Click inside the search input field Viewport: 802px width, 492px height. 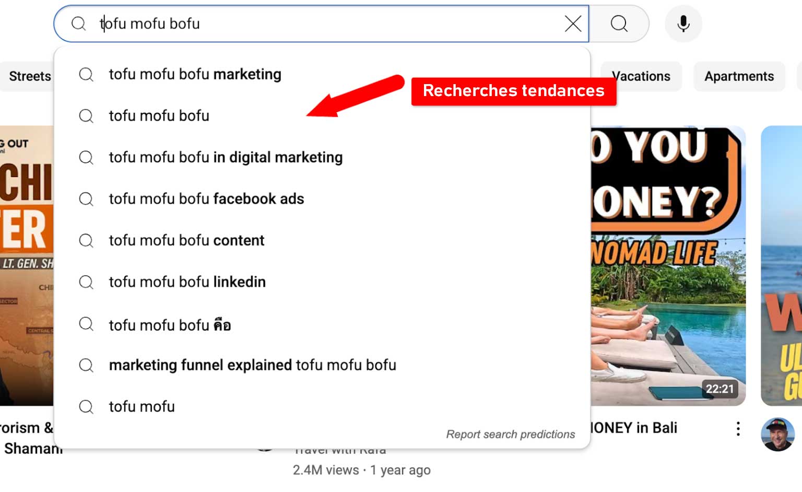[x=324, y=24]
